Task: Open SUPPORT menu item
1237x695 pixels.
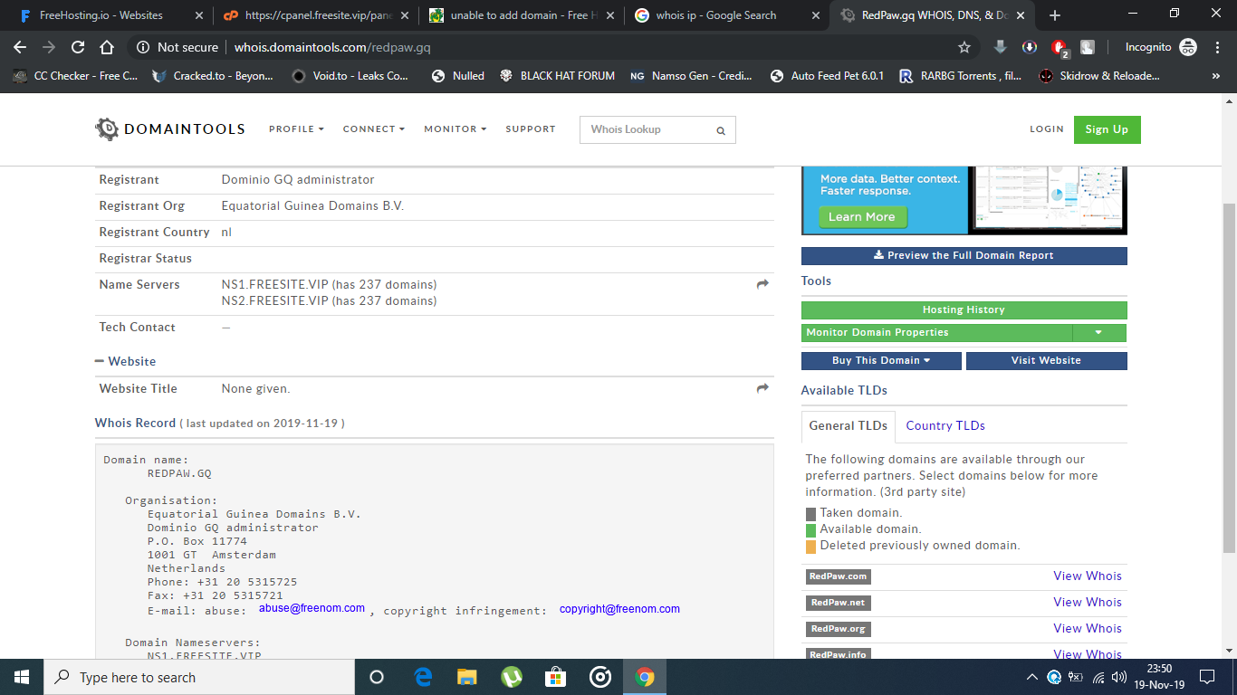Action: 531,129
